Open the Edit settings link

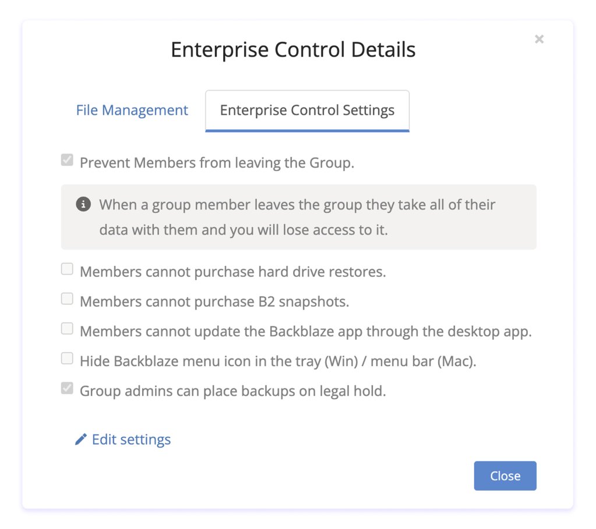[131, 440]
